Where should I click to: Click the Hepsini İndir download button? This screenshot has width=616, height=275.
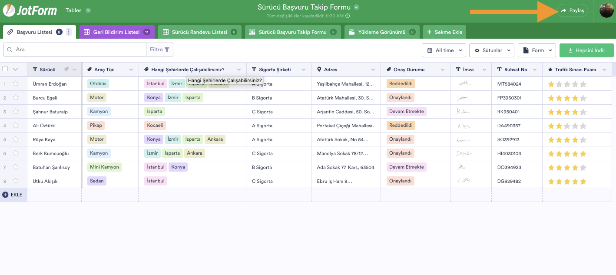tap(586, 50)
